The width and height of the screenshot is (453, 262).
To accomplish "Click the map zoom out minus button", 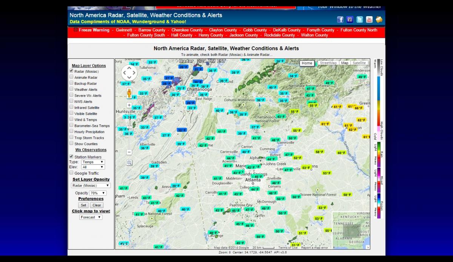I will (x=129, y=152).
